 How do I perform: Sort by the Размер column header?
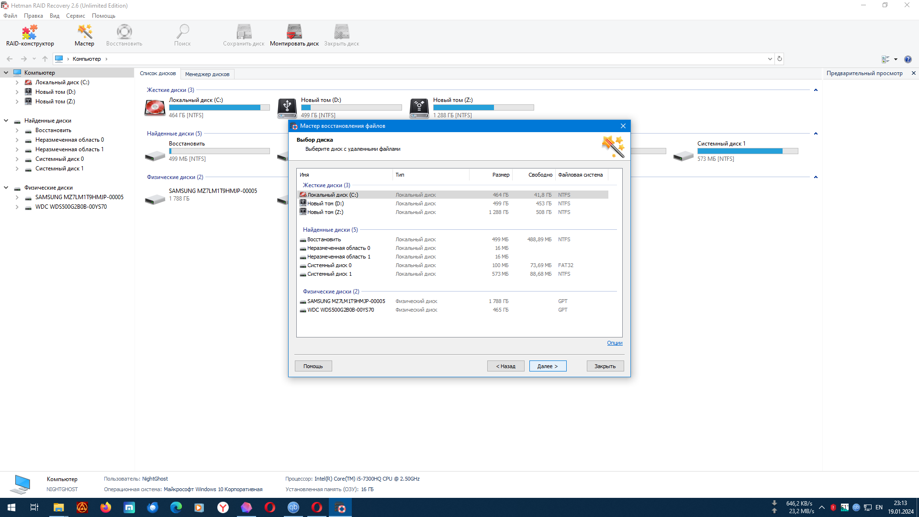(491, 175)
